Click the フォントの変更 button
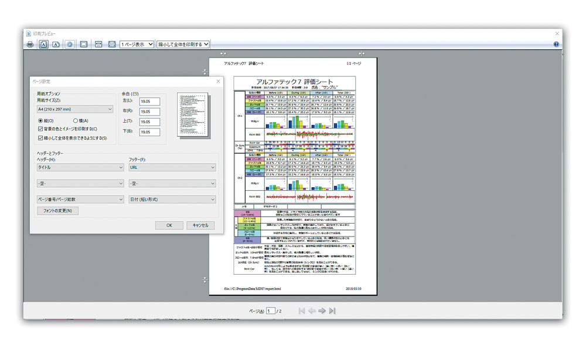586x348 pixels. coord(57,211)
